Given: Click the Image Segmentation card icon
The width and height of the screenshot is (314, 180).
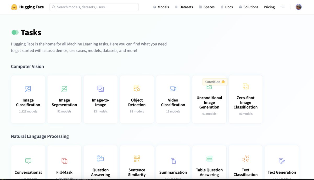Looking at the screenshot, I should (64, 89).
